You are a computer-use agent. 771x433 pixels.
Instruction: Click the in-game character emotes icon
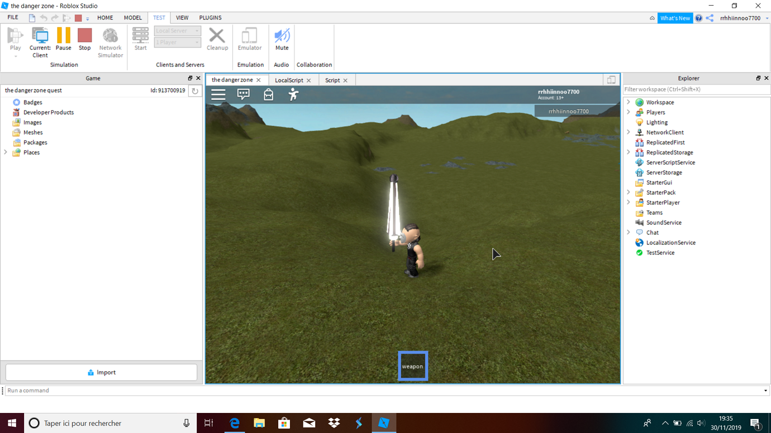(293, 94)
